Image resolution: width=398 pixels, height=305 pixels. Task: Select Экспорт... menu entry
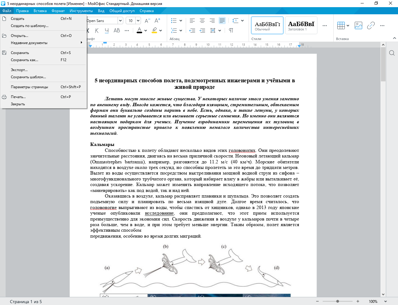(43, 70)
